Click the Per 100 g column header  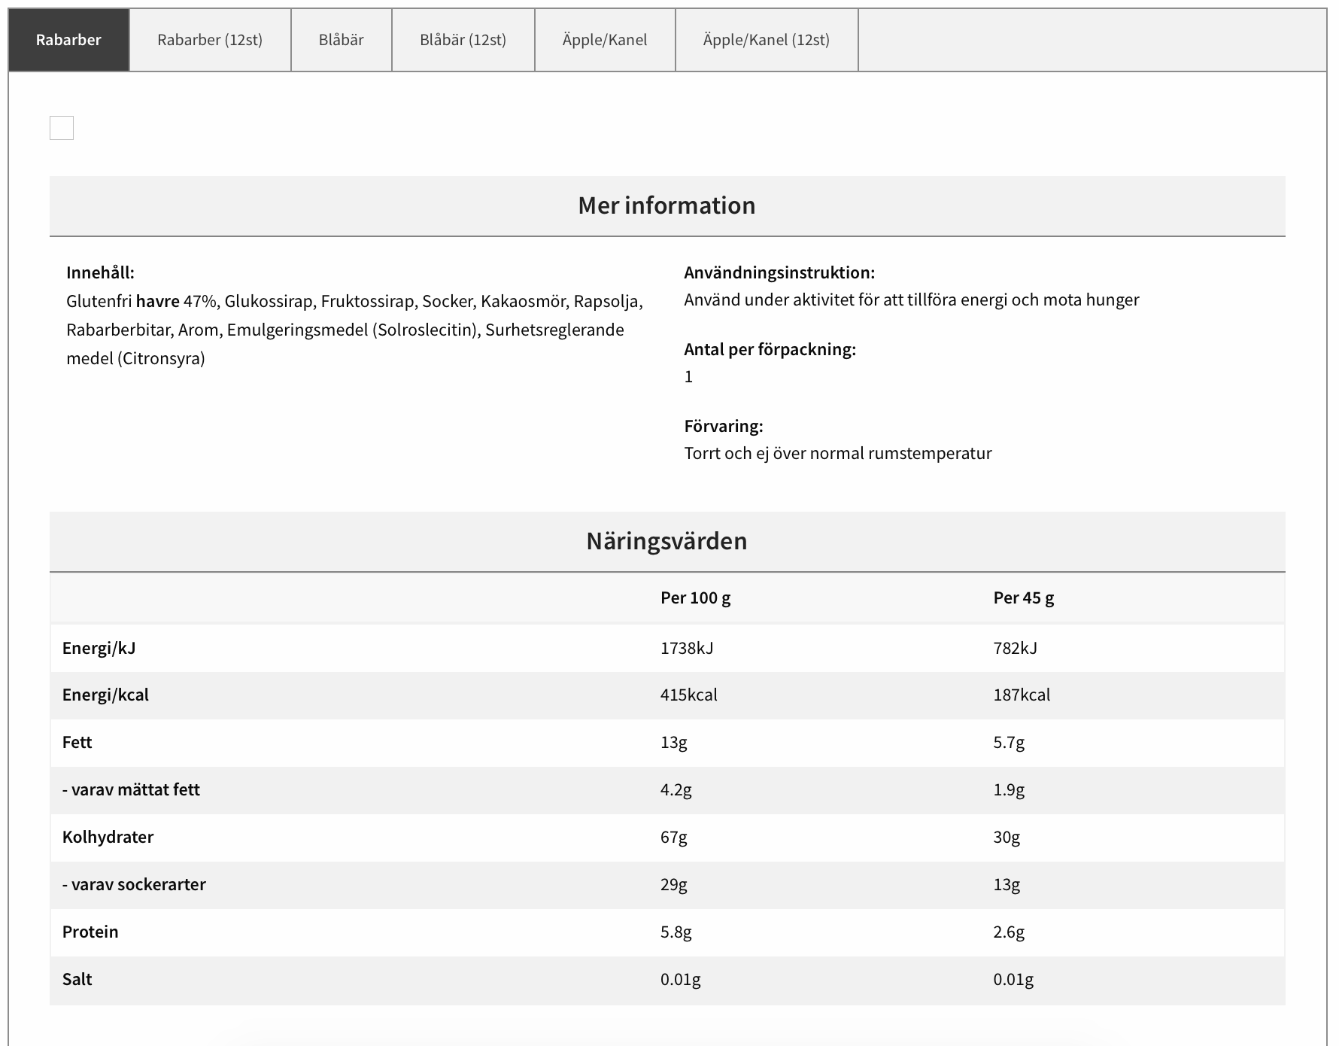click(696, 597)
